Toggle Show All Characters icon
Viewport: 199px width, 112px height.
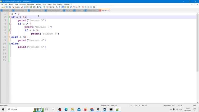pyautogui.click(x=59, y=7)
